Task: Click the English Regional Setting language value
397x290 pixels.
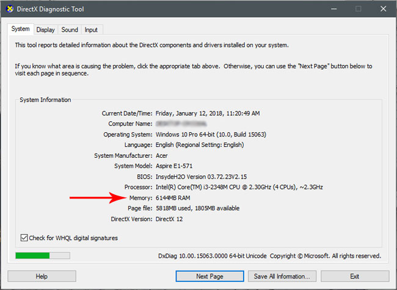Action: point(200,145)
